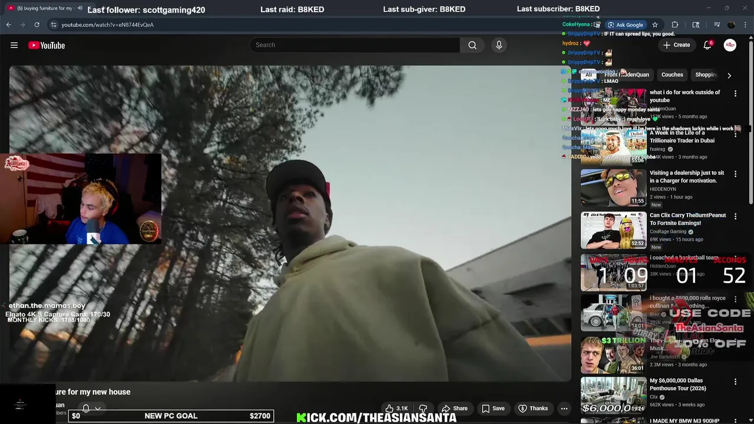Open the notifications bell with 6 badge
Image resolution: width=754 pixels, height=424 pixels.
pos(707,45)
